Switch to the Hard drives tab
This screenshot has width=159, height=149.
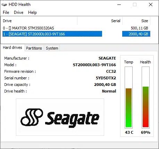[x=12, y=47]
